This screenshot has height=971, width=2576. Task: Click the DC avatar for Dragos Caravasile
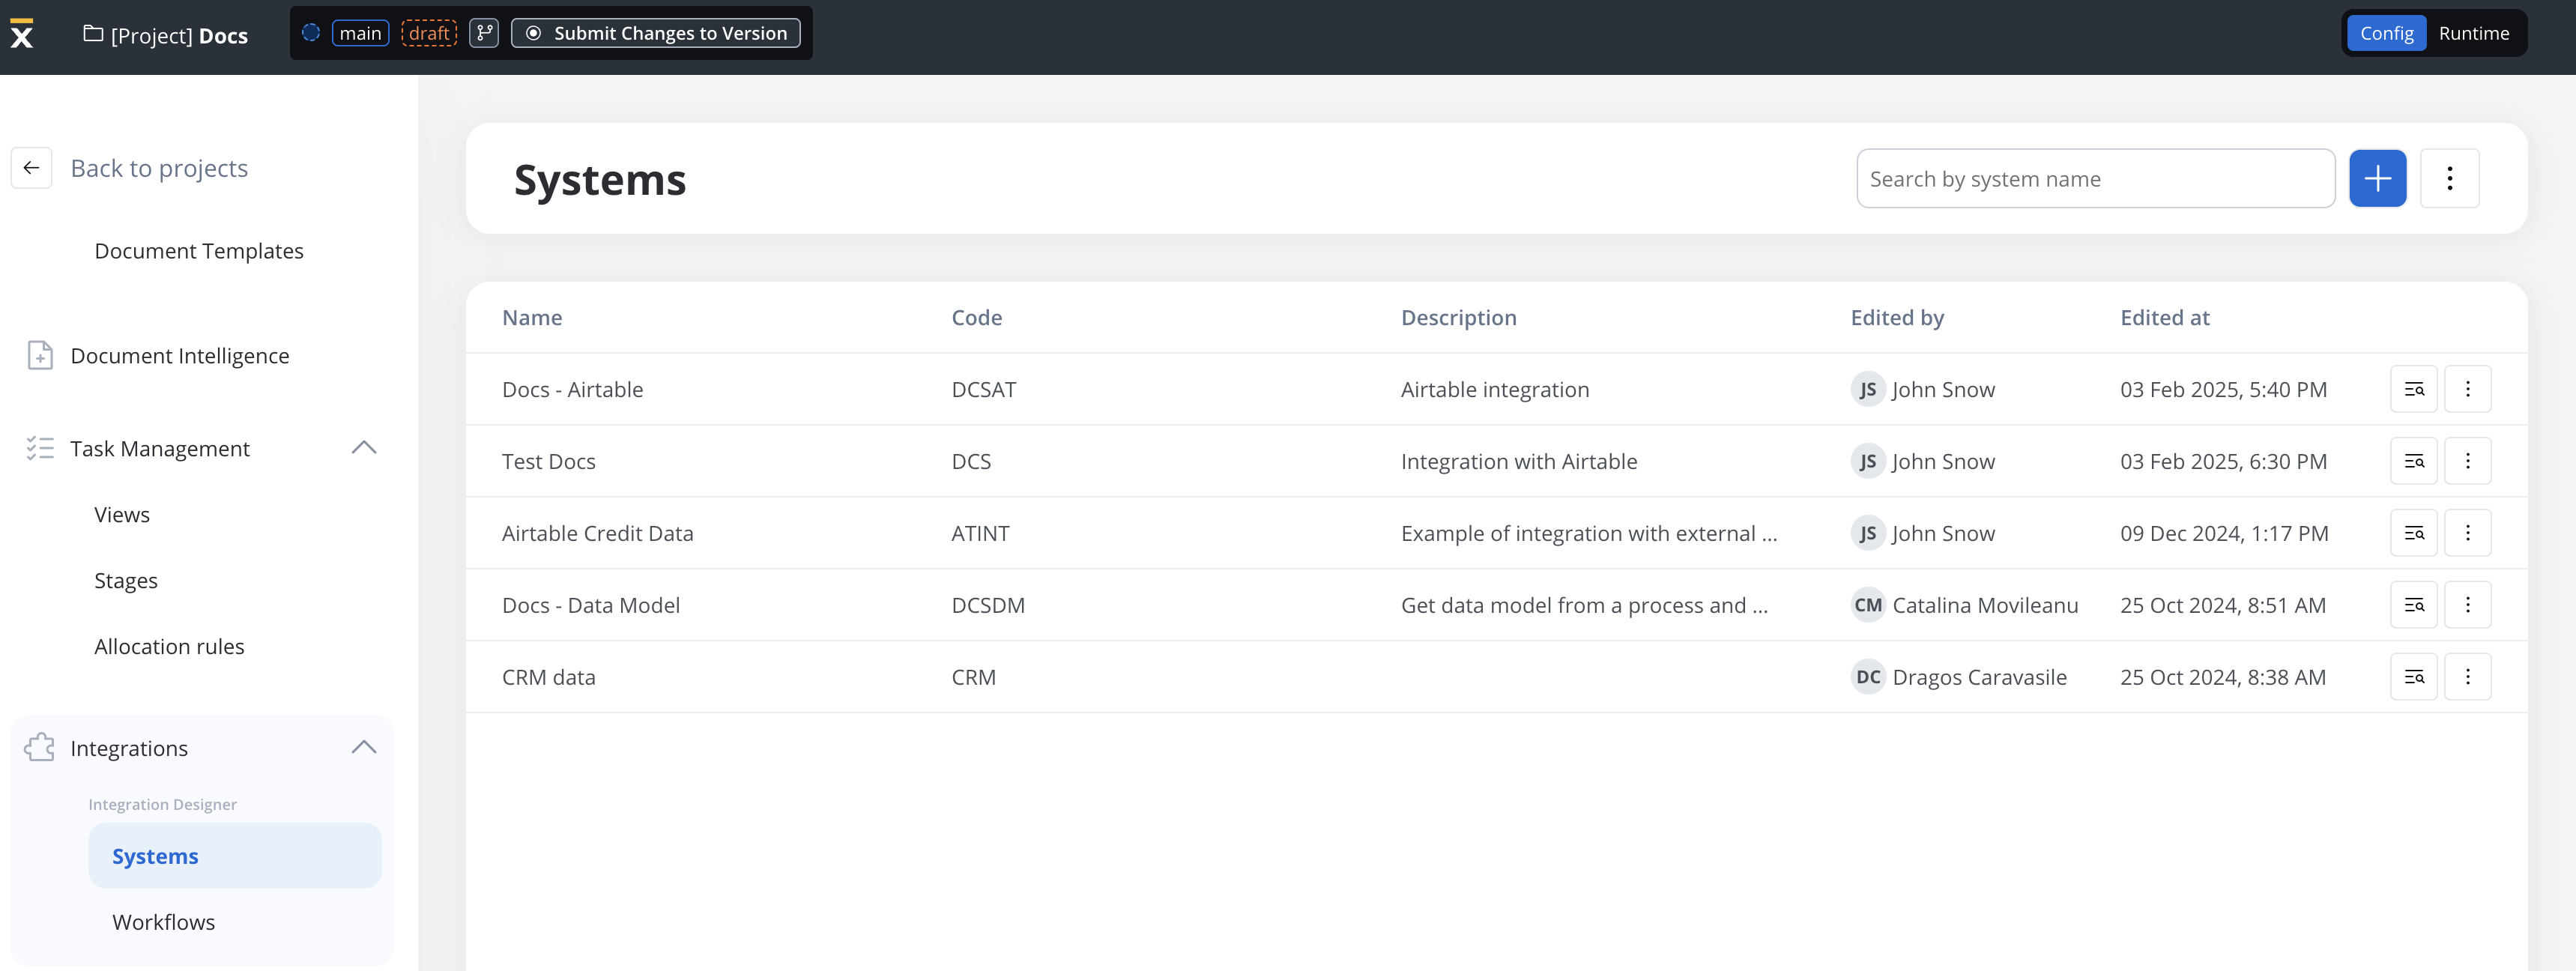[1867, 677]
